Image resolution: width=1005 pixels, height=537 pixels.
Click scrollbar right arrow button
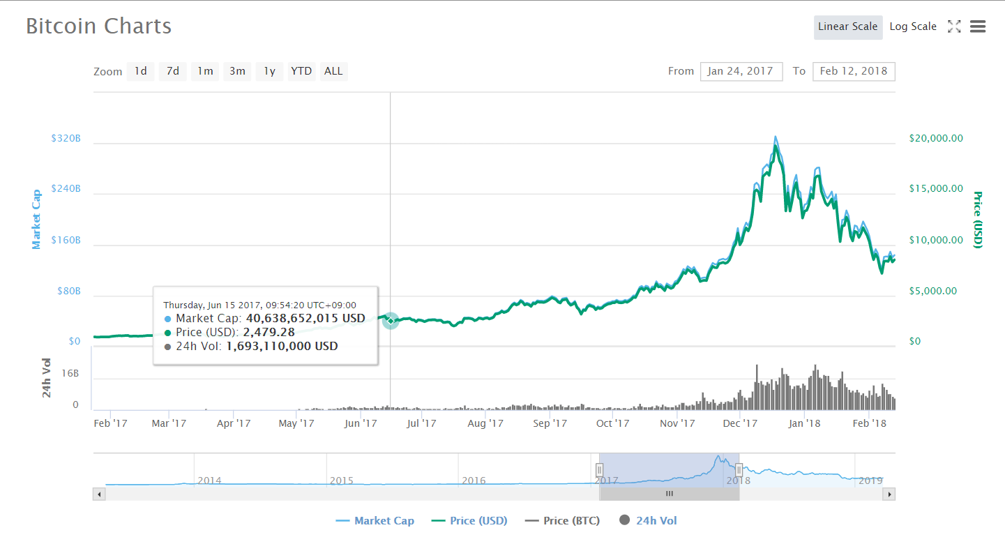click(x=889, y=494)
